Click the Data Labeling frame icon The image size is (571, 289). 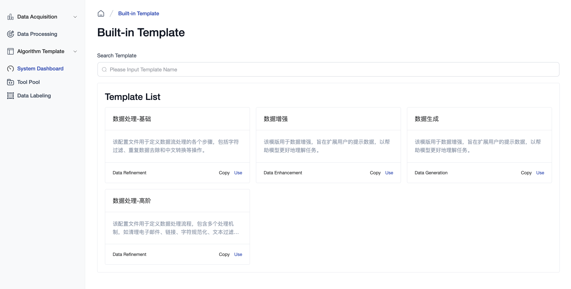(x=10, y=96)
